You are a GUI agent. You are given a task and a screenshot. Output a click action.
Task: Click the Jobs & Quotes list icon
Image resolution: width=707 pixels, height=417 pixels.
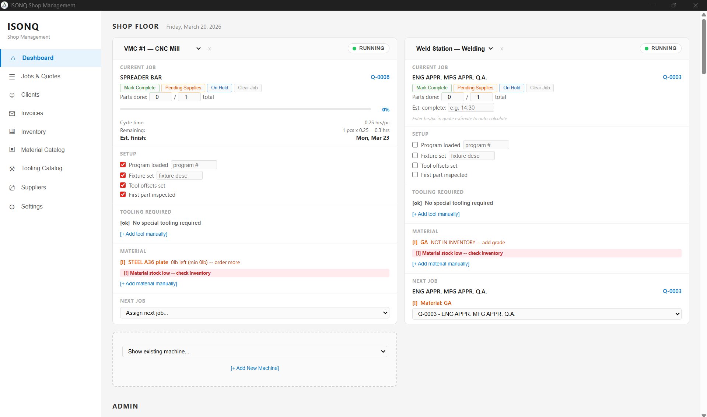pyautogui.click(x=12, y=76)
